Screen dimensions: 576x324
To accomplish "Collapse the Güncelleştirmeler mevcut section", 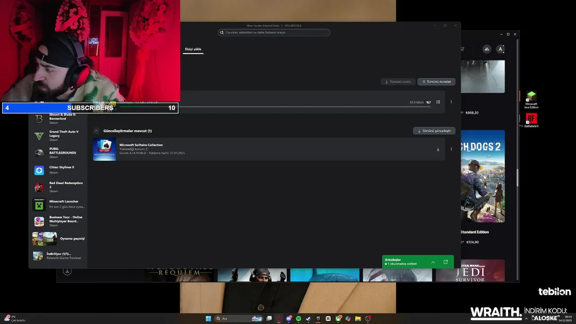I will point(96,131).
